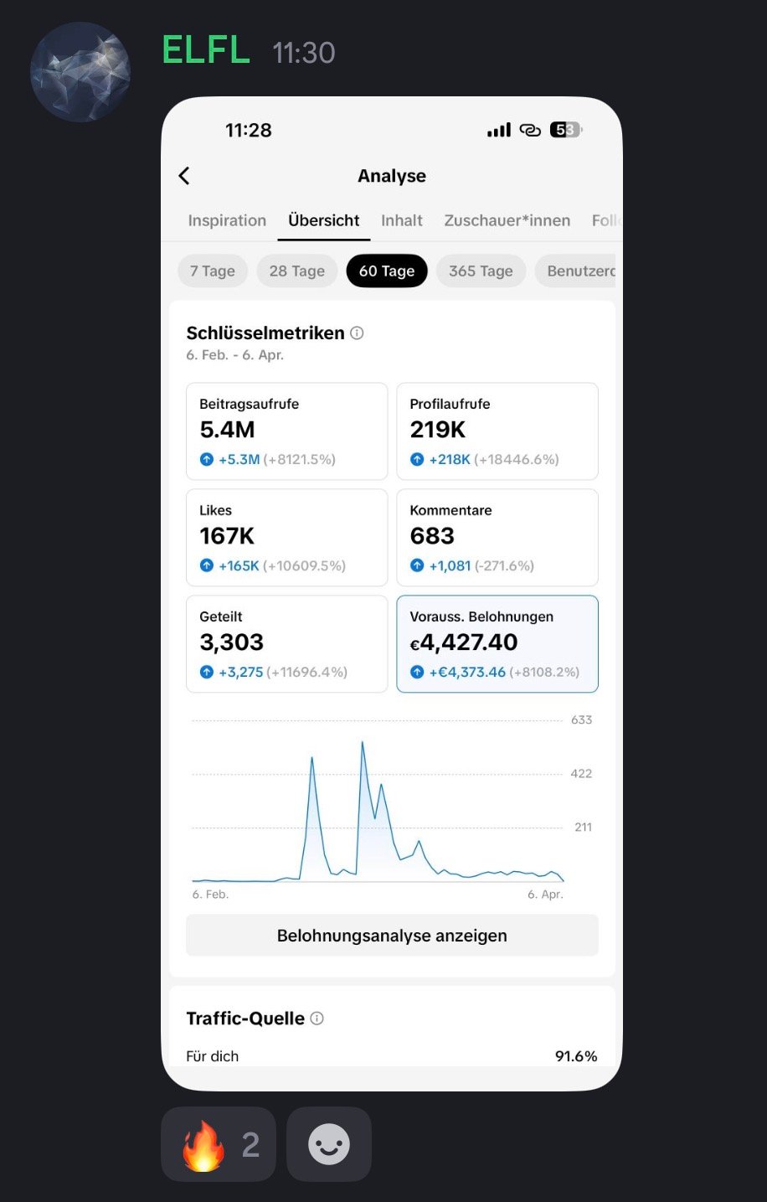Open the Inhalt tab
Screen dimensions: 767x1202
(x=402, y=220)
